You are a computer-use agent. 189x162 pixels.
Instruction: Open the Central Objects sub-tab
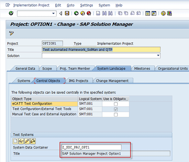[x=48, y=81]
